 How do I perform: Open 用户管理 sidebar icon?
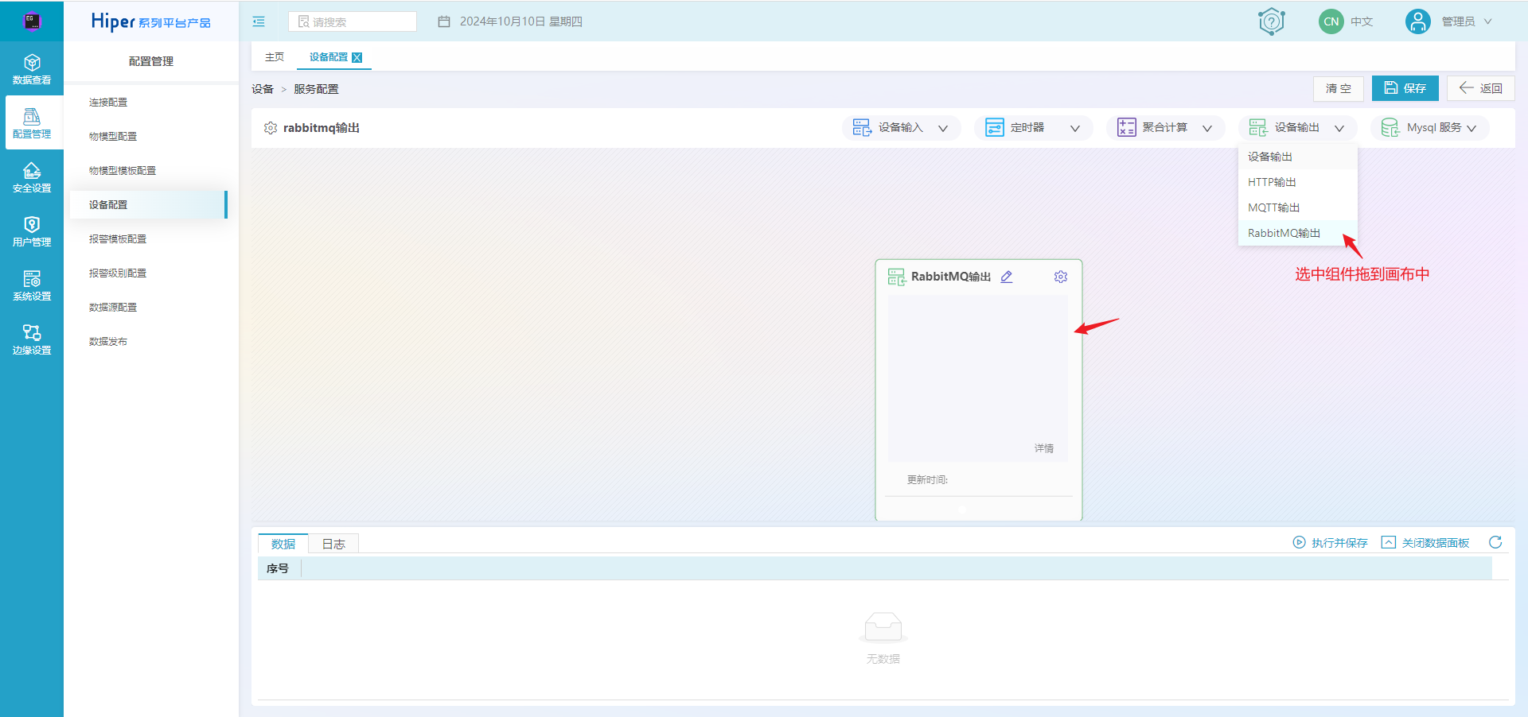click(32, 231)
